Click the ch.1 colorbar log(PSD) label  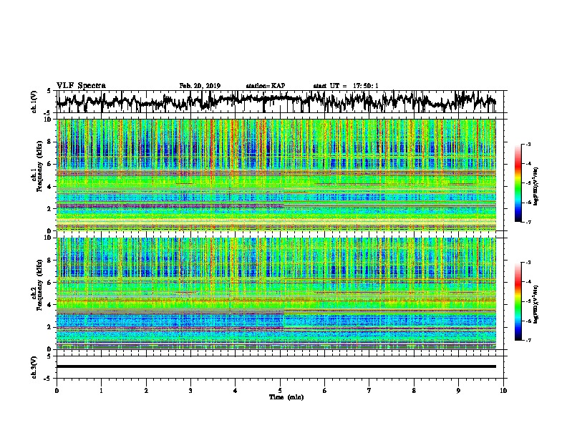[x=535, y=186]
